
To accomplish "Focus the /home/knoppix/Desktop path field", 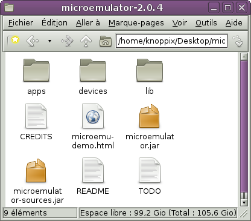I will [171, 41].
